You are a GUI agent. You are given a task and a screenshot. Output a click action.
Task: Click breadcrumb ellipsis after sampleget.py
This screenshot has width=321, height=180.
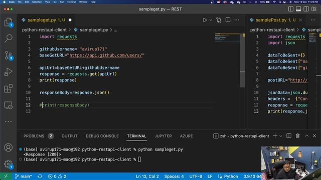pos(115,30)
